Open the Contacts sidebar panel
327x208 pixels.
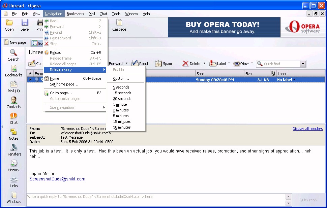click(x=13, y=102)
